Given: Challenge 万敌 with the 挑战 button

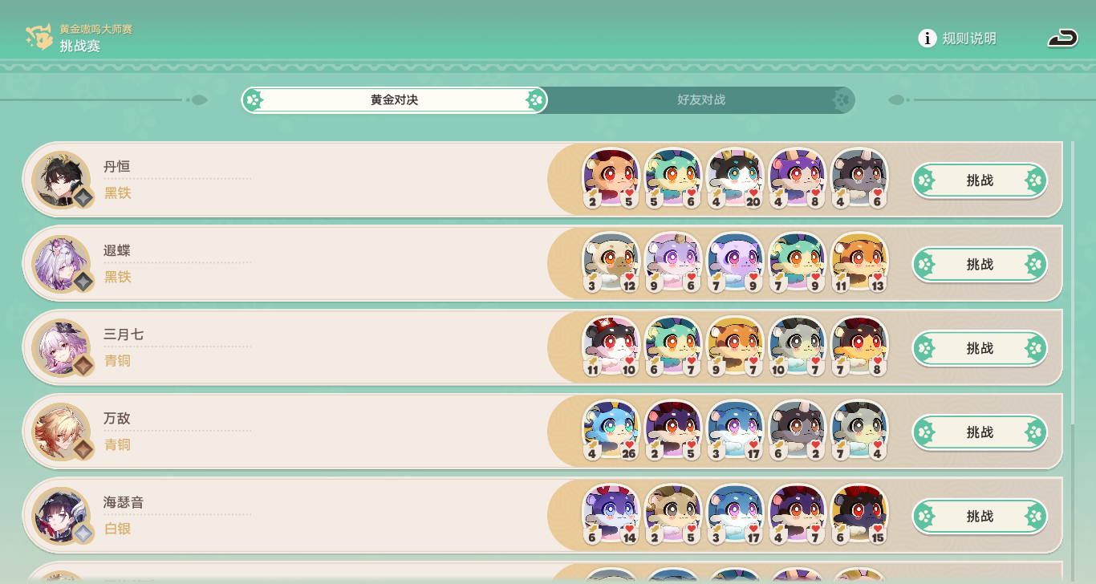Looking at the screenshot, I should tap(980, 432).
